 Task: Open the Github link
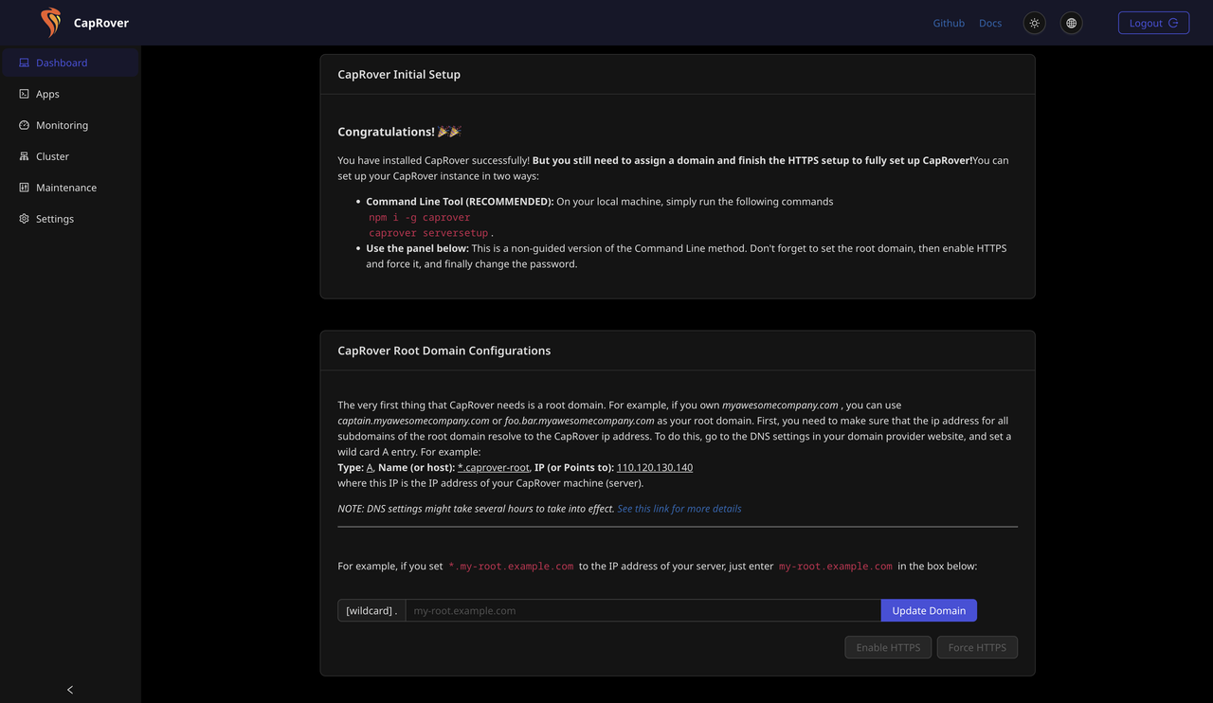click(x=948, y=22)
